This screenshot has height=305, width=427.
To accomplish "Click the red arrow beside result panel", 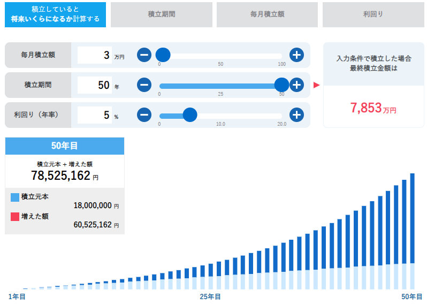I will coord(316,85).
